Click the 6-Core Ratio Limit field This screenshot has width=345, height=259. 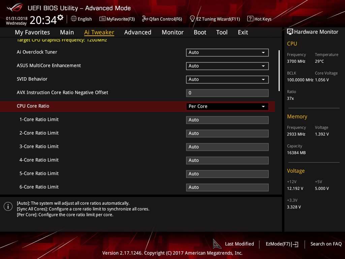[227, 188]
